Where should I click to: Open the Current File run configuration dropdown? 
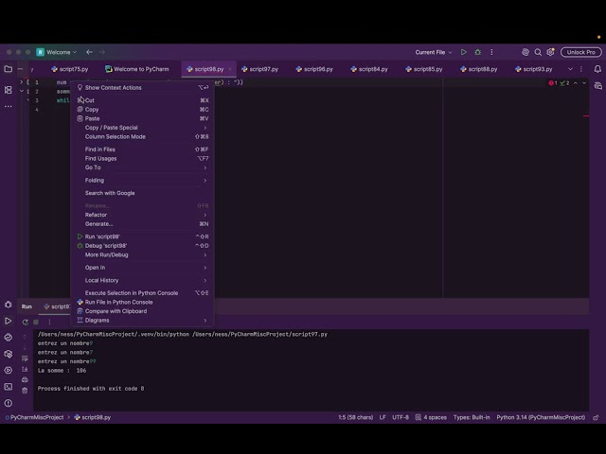(434, 52)
